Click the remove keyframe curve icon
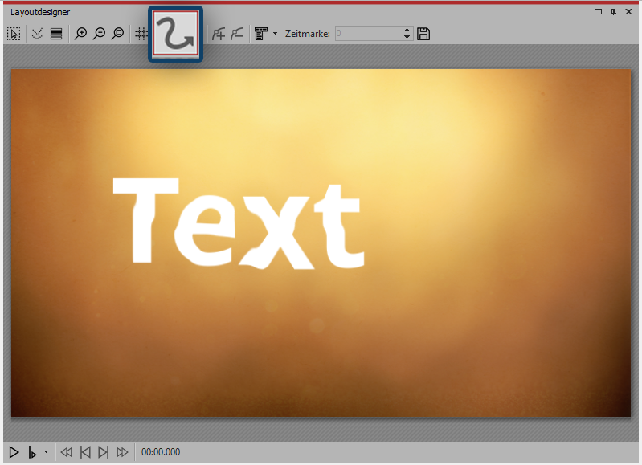 click(x=237, y=34)
